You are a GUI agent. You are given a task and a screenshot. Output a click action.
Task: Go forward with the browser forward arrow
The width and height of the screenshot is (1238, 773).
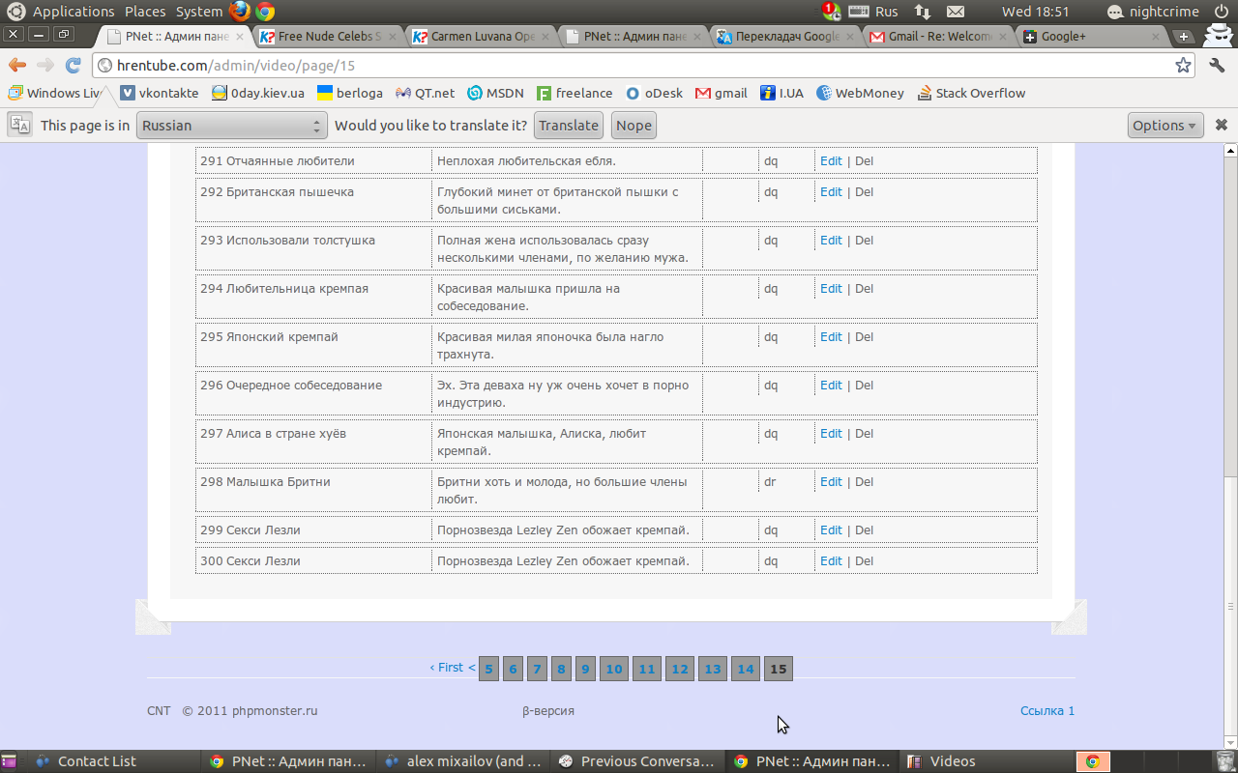[45, 66]
